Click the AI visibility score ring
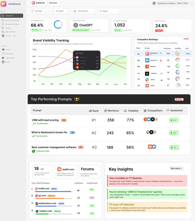Screen dimensions: 195x221 58,24
